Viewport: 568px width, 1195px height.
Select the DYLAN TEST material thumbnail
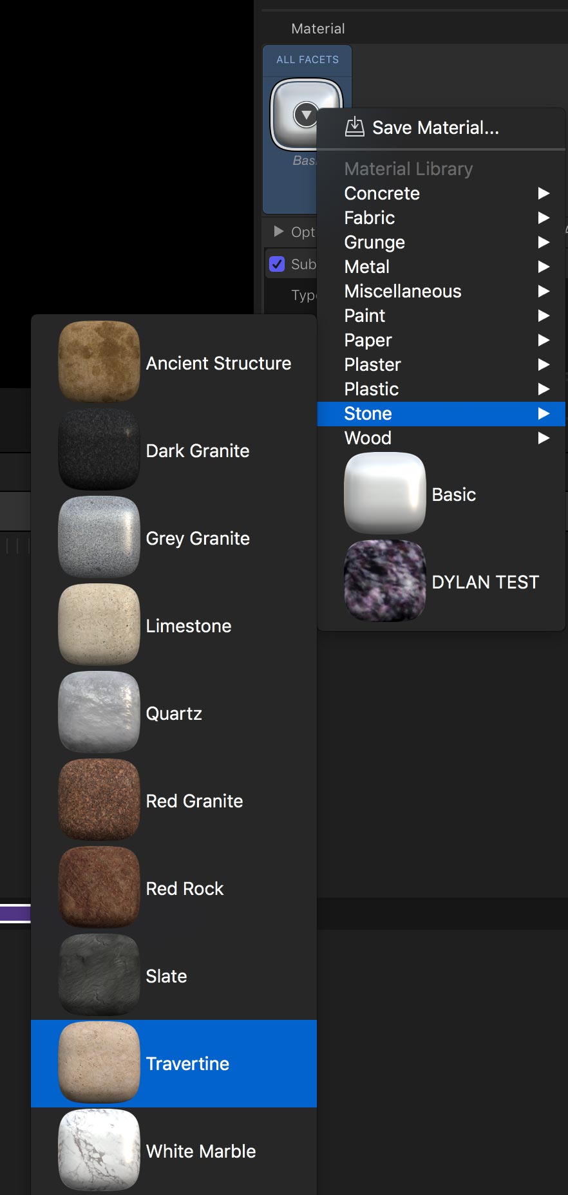click(x=385, y=581)
